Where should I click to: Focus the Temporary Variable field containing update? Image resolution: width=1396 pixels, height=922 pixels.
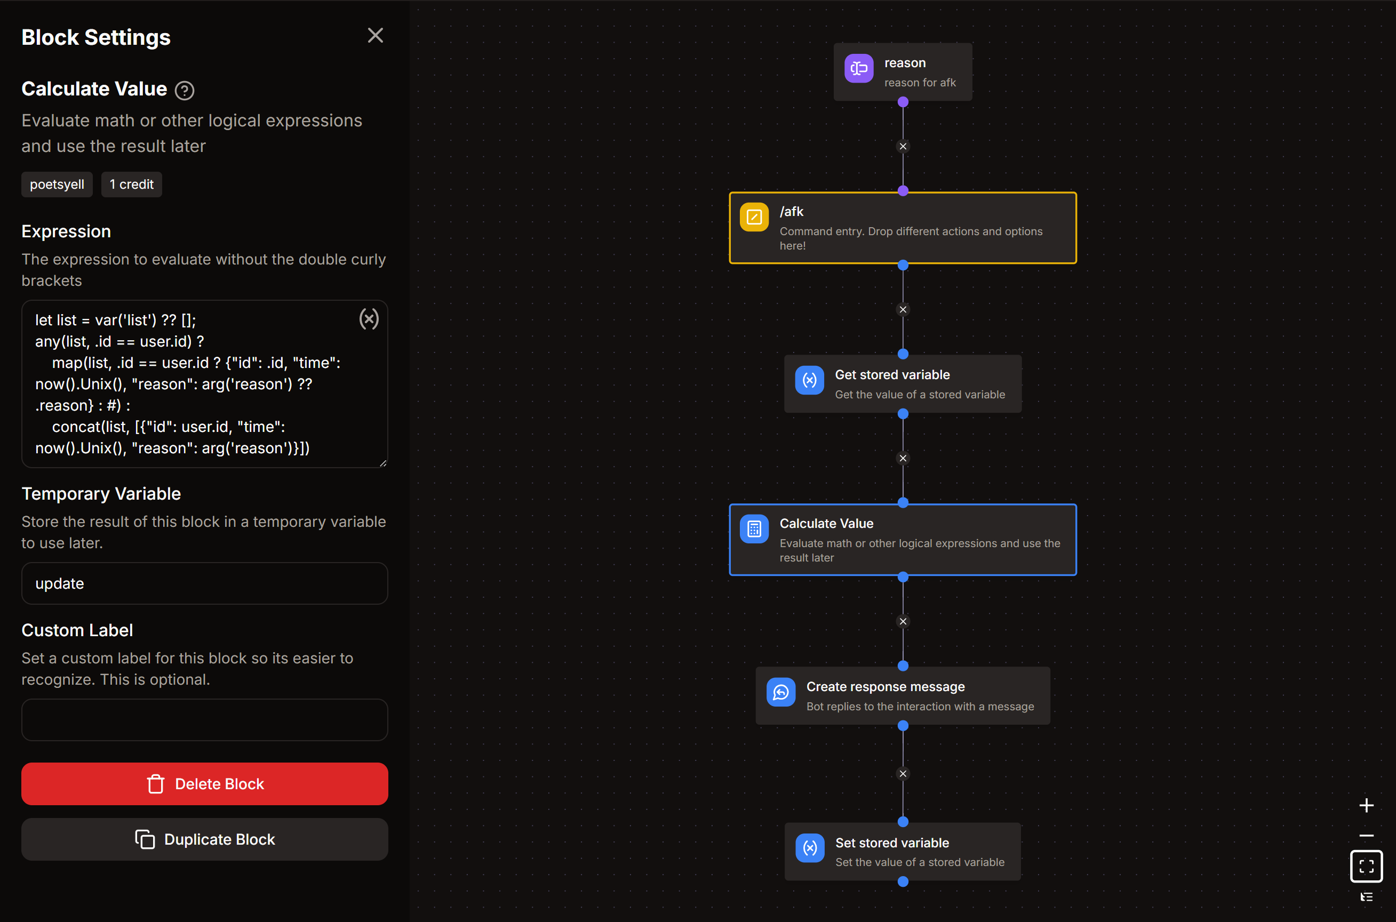204,583
